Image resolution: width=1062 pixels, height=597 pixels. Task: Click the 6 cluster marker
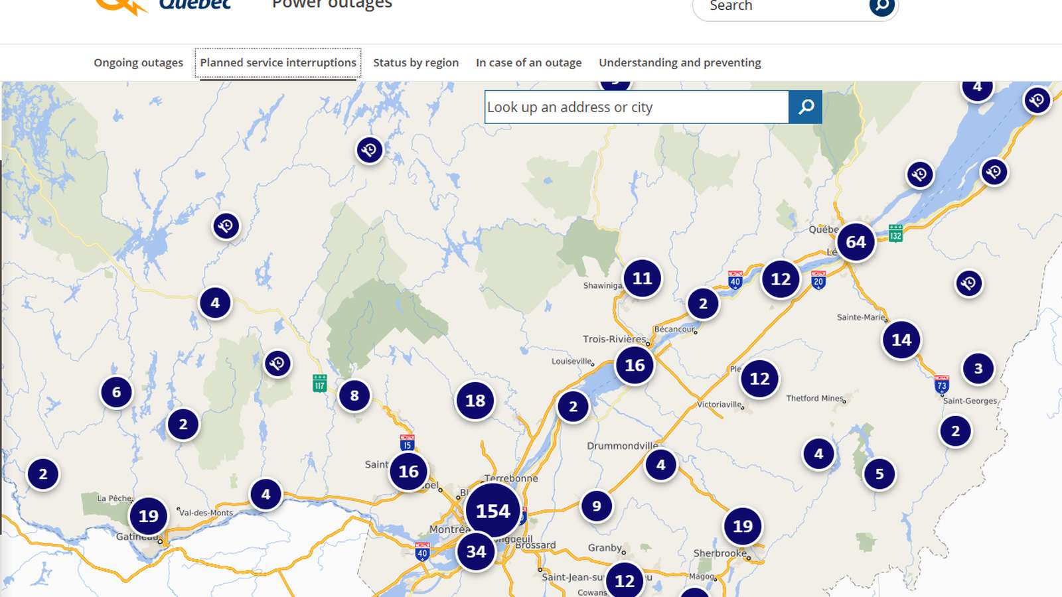pyautogui.click(x=117, y=392)
